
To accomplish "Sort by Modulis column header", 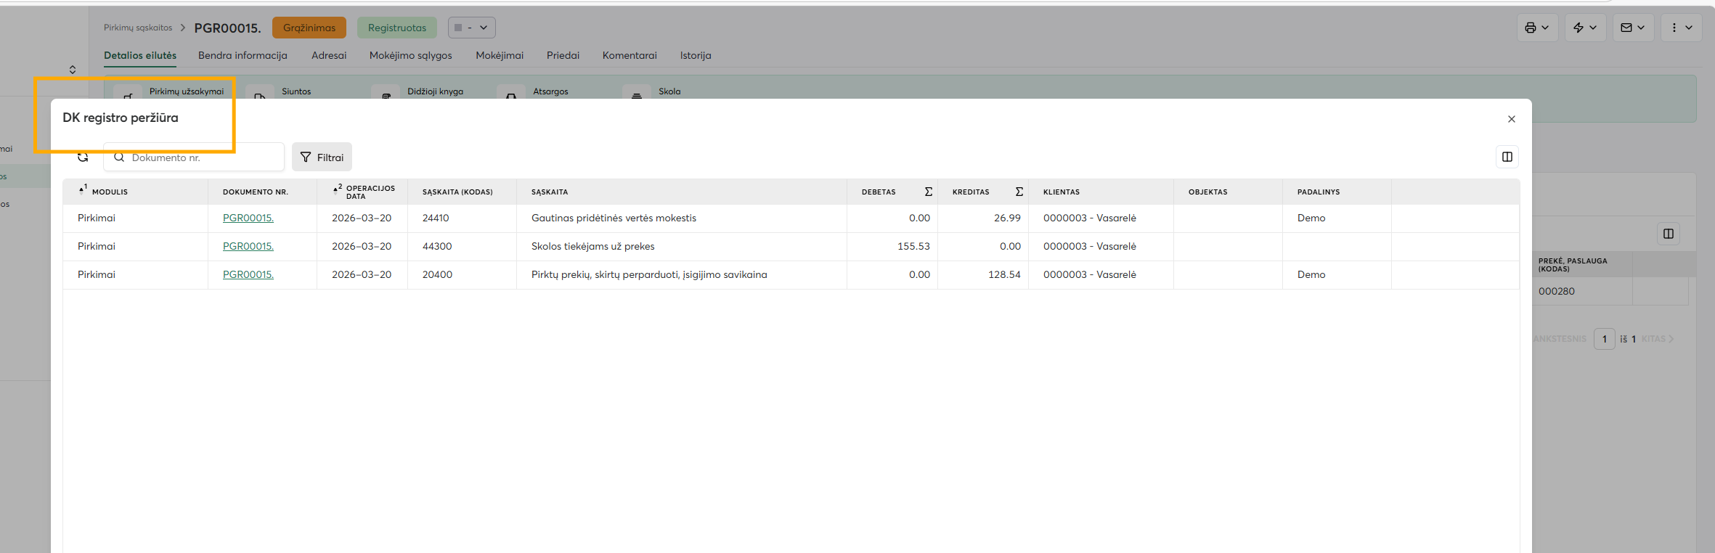I will tap(110, 192).
